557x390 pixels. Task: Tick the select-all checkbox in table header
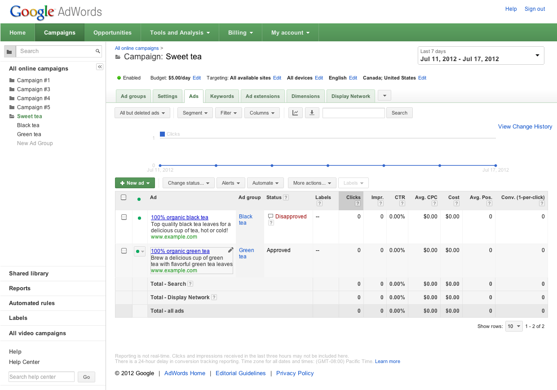(124, 197)
